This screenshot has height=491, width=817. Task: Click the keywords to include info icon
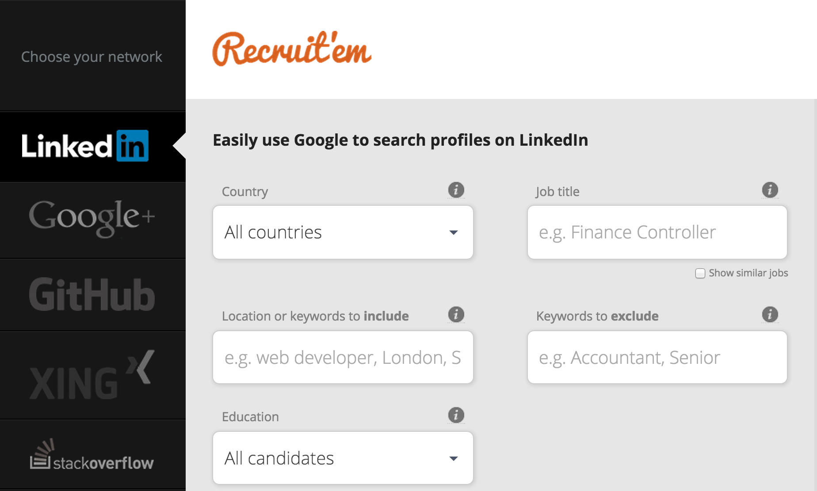pyautogui.click(x=456, y=314)
